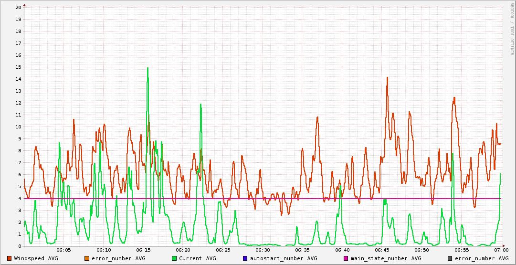Screen dimensions: 516x265
Task: Click the 06:15 time axis label
Action: (143, 250)
